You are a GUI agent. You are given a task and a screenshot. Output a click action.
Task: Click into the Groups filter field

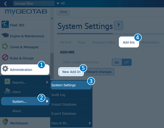pyautogui.click(x=34, y=3)
